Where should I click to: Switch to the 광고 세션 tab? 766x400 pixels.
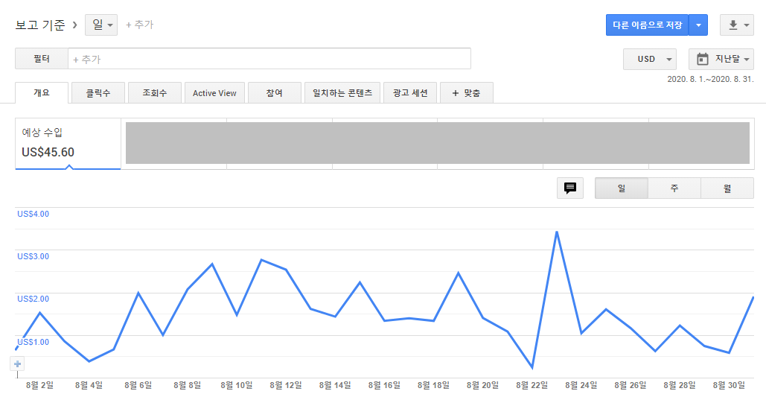pos(410,93)
